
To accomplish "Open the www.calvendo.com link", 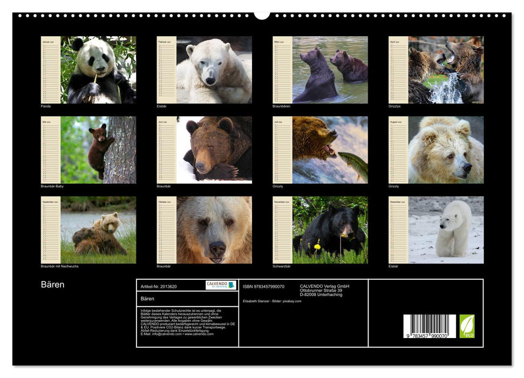I will point(199,335).
